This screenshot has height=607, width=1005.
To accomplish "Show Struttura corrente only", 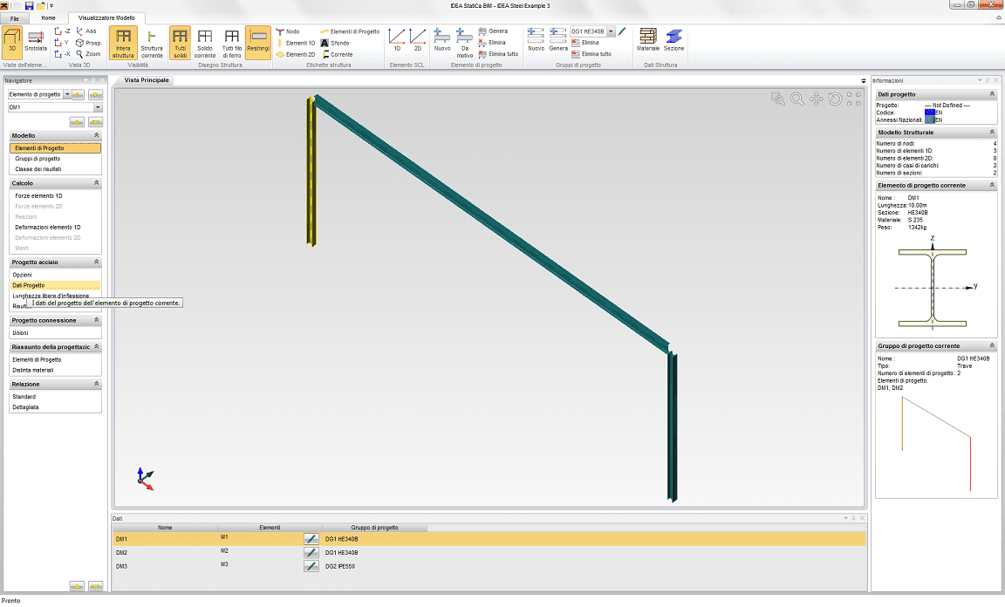I will tap(152, 43).
